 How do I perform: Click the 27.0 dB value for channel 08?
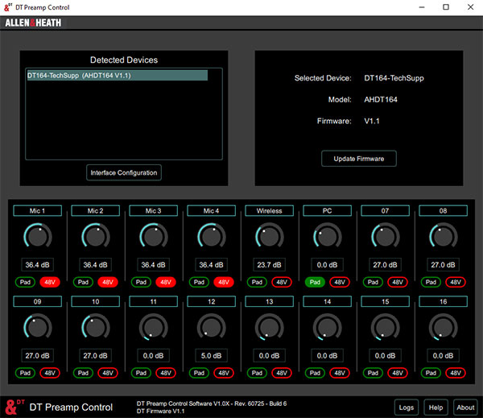click(x=443, y=265)
